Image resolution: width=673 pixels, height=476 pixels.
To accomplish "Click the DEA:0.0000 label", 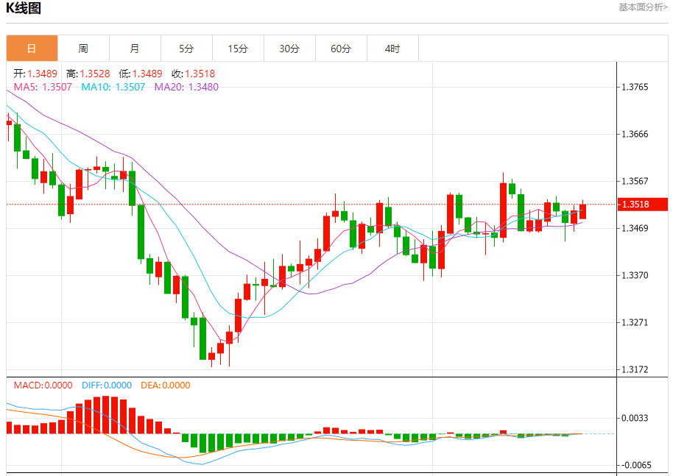I will [165, 385].
